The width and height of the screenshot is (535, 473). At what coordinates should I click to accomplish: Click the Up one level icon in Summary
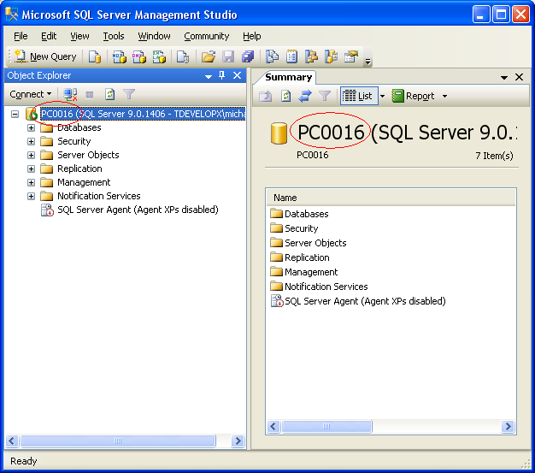click(x=266, y=96)
